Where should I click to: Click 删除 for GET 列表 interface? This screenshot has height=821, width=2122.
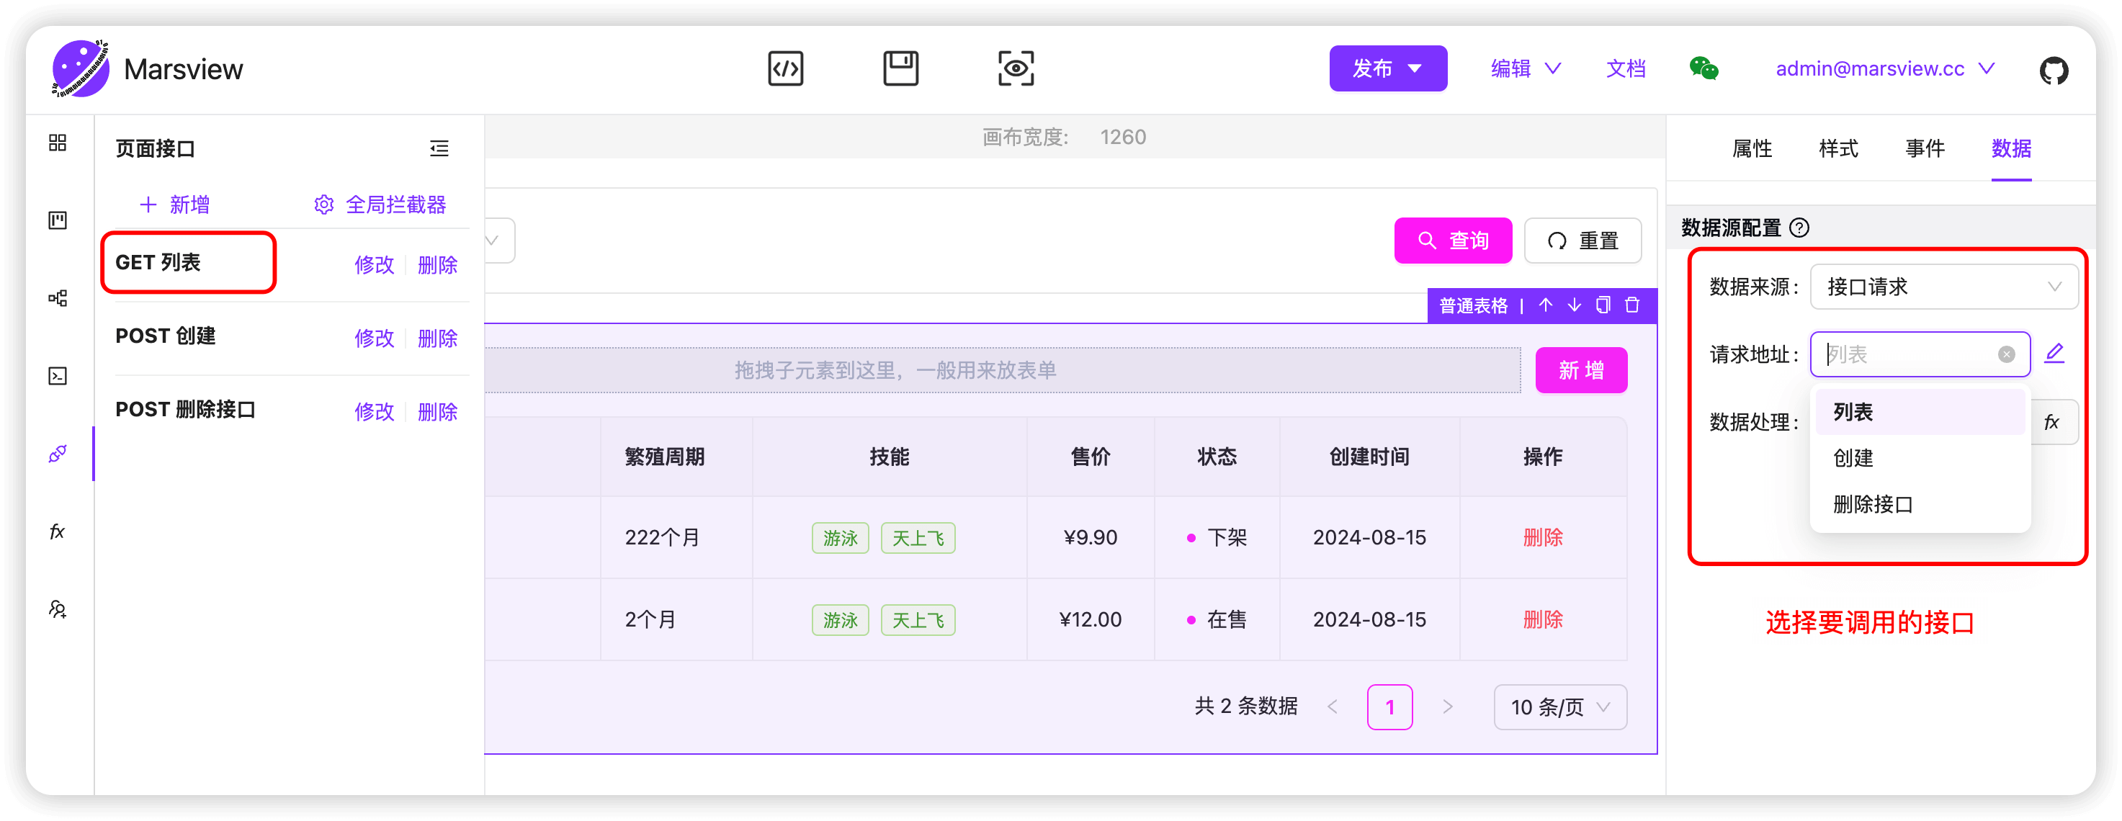pos(437,264)
